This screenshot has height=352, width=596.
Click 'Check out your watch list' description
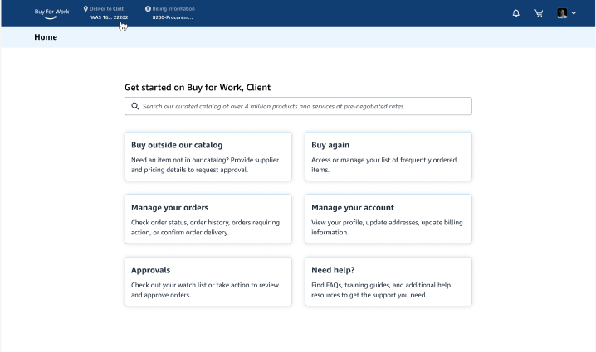click(205, 290)
